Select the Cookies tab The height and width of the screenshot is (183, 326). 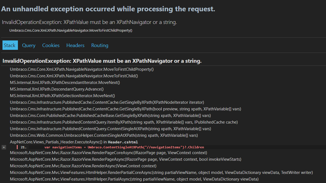pos(51,45)
